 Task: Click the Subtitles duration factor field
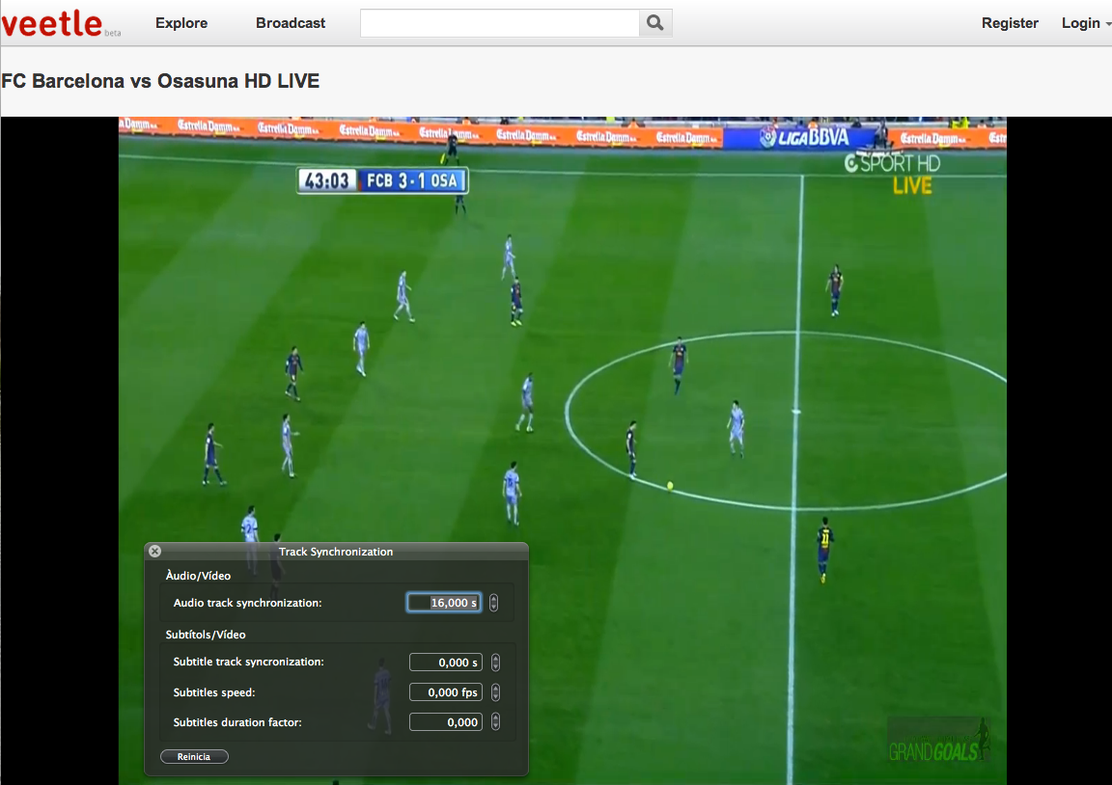445,722
